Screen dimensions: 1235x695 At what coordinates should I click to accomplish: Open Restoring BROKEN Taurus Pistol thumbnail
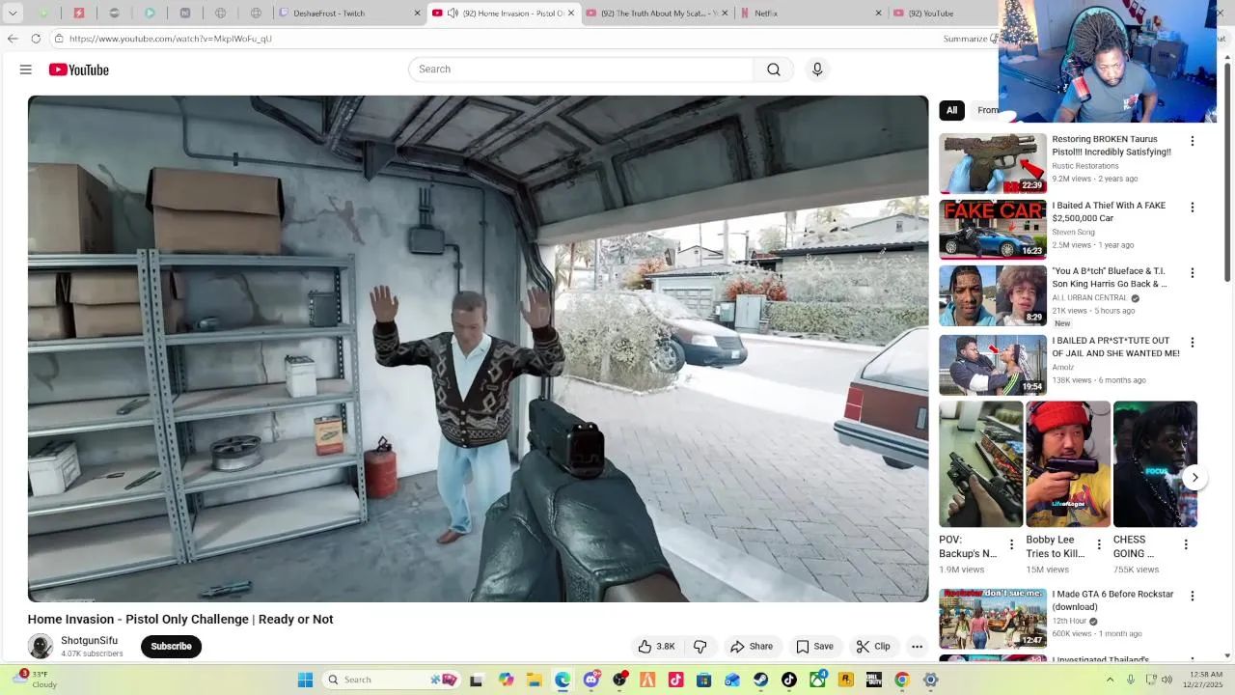(993, 163)
